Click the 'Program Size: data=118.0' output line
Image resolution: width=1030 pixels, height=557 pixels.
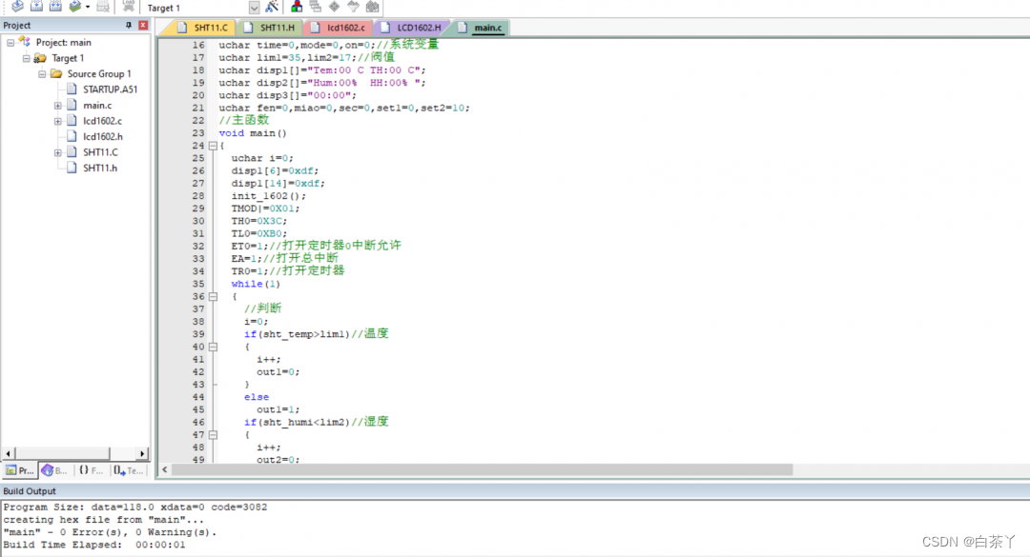135,507
